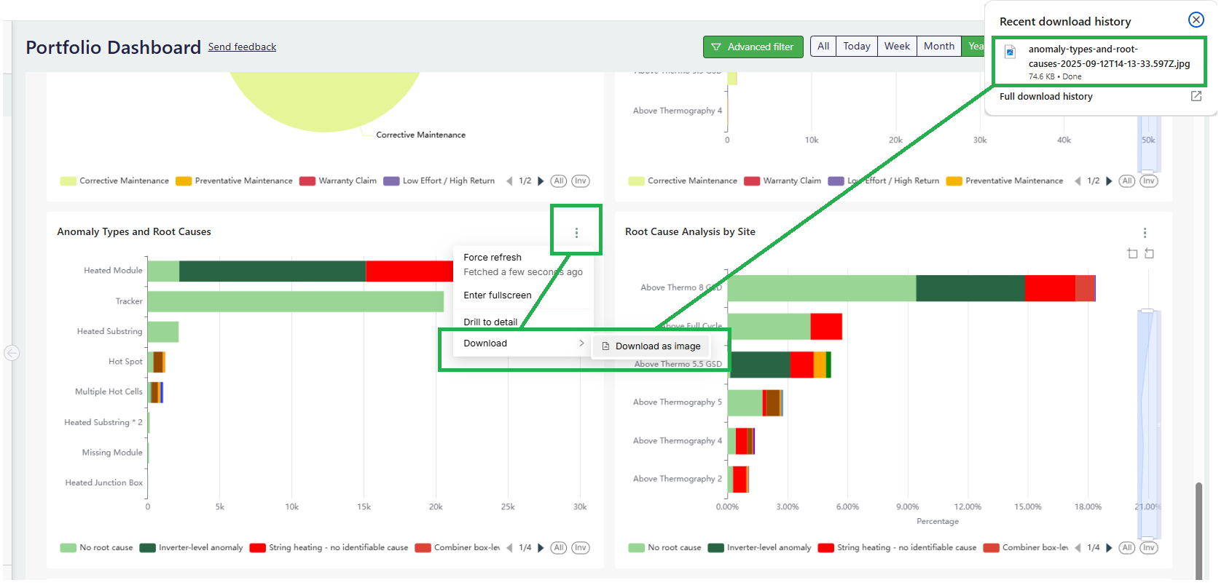This screenshot has height=588, width=1224.
Task: Open the Send feedback link
Action: click(x=242, y=47)
